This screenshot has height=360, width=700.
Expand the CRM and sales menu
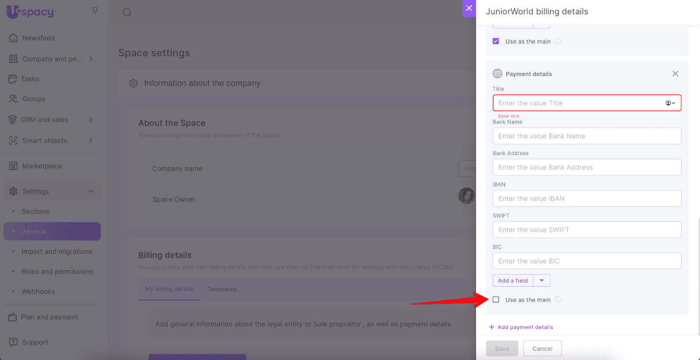pos(91,120)
